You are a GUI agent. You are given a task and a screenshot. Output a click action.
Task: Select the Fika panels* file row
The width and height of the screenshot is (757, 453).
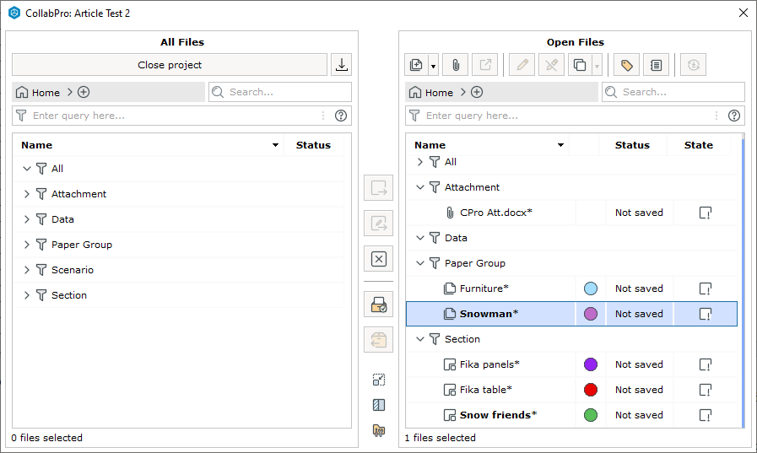571,364
